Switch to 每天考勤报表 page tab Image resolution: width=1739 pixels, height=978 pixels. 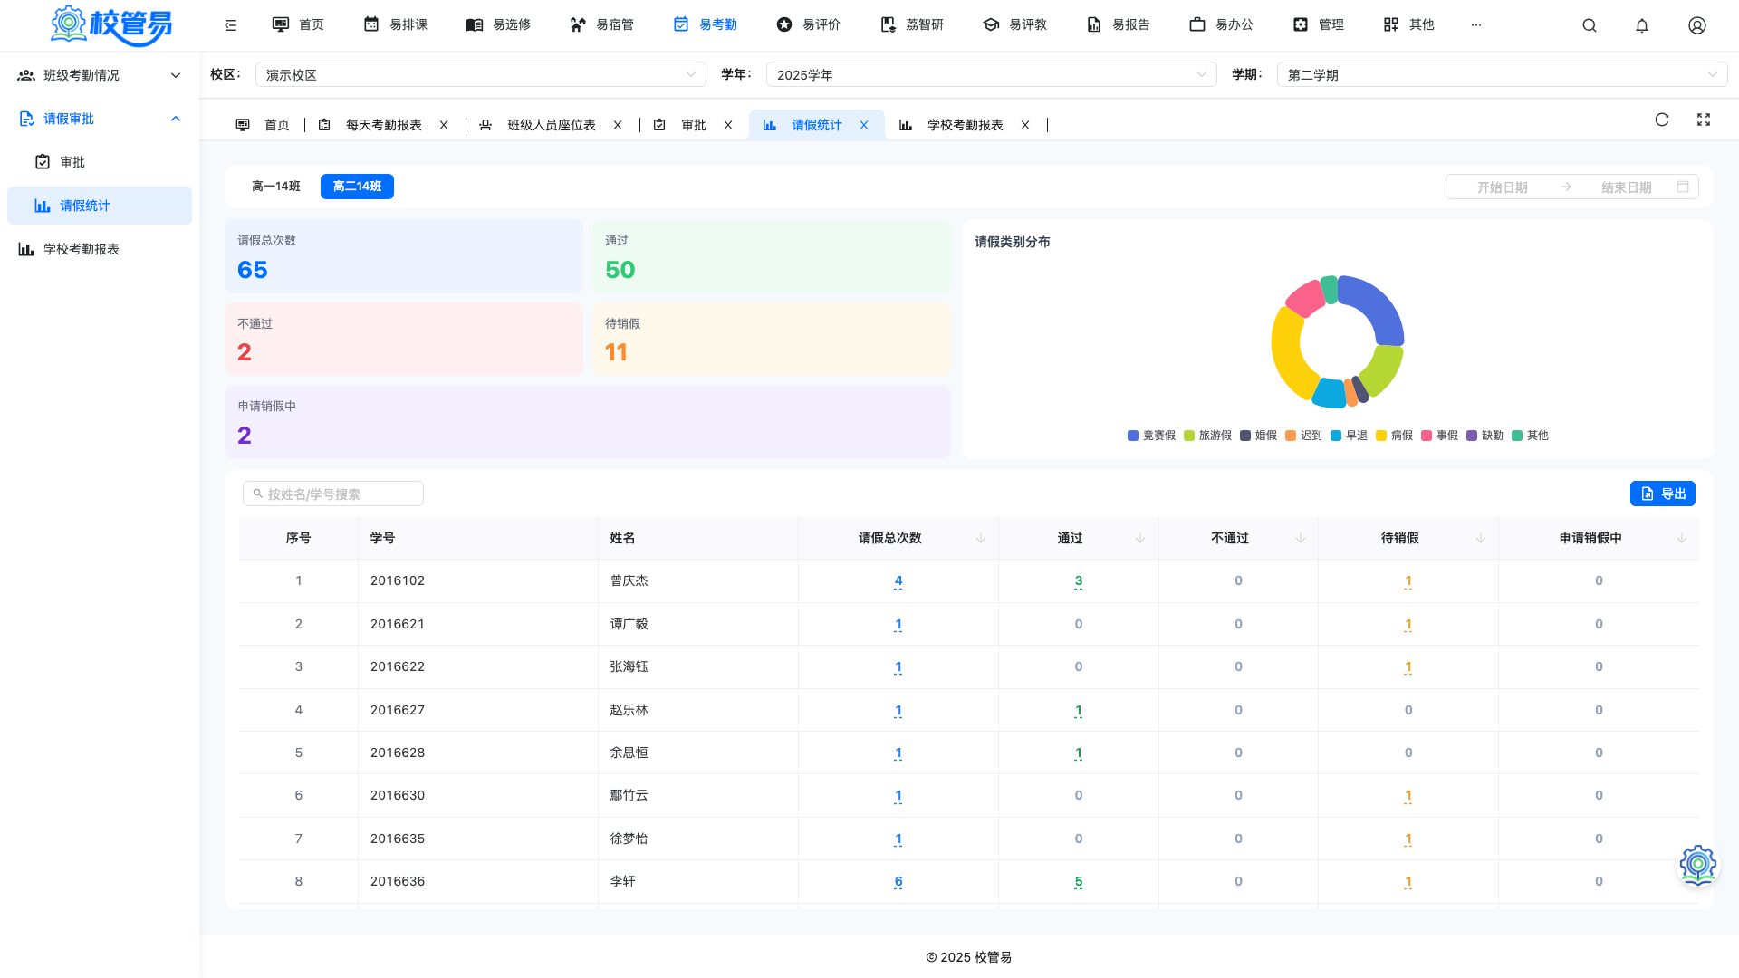point(370,125)
